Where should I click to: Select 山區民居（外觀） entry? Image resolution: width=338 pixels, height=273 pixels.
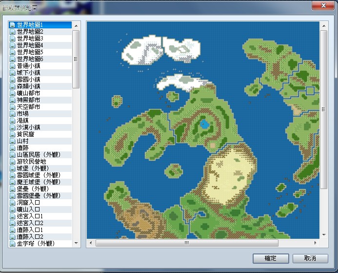point(40,155)
